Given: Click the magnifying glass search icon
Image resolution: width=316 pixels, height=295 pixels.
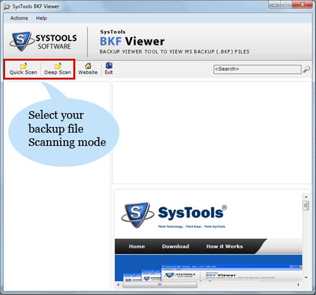Looking at the screenshot, I should click(x=307, y=69).
